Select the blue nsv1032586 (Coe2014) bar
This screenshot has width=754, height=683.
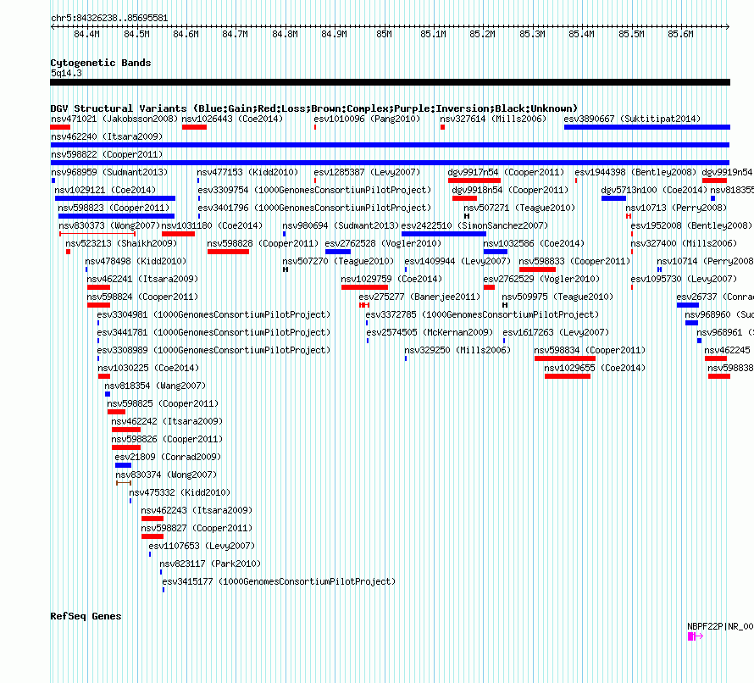point(496,252)
